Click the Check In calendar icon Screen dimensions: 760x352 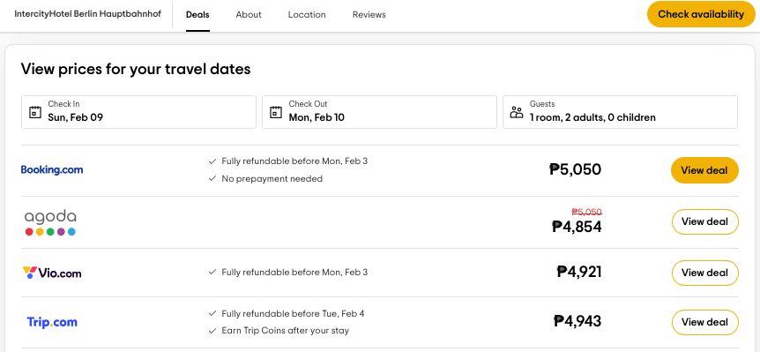[35, 112]
